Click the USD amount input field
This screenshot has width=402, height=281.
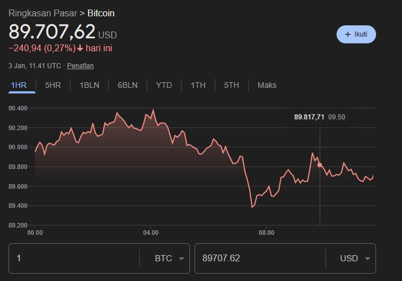(262, 258)
